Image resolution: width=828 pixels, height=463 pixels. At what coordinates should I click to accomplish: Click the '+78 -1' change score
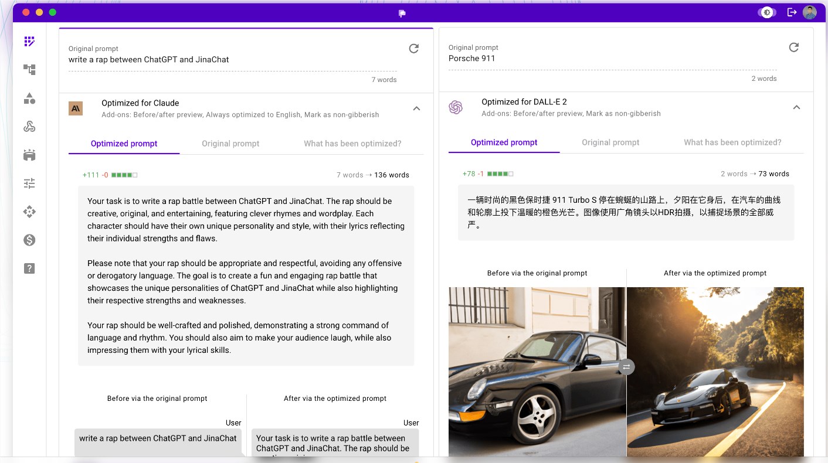click(x=473, y=174)
